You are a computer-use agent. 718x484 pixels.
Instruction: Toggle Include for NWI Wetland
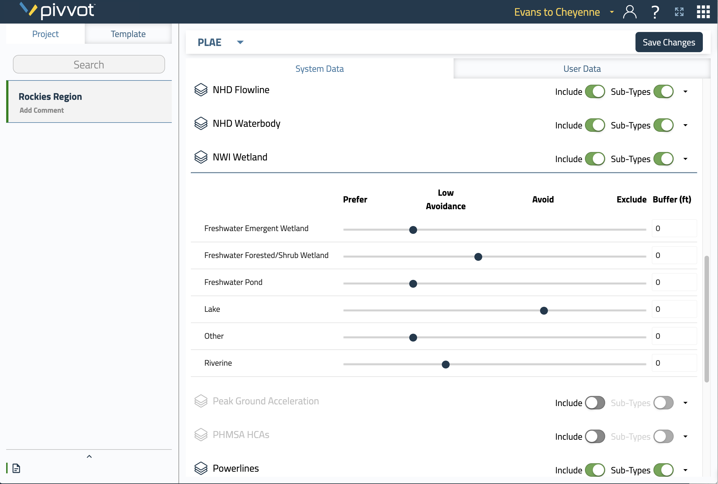pos(595,159)
